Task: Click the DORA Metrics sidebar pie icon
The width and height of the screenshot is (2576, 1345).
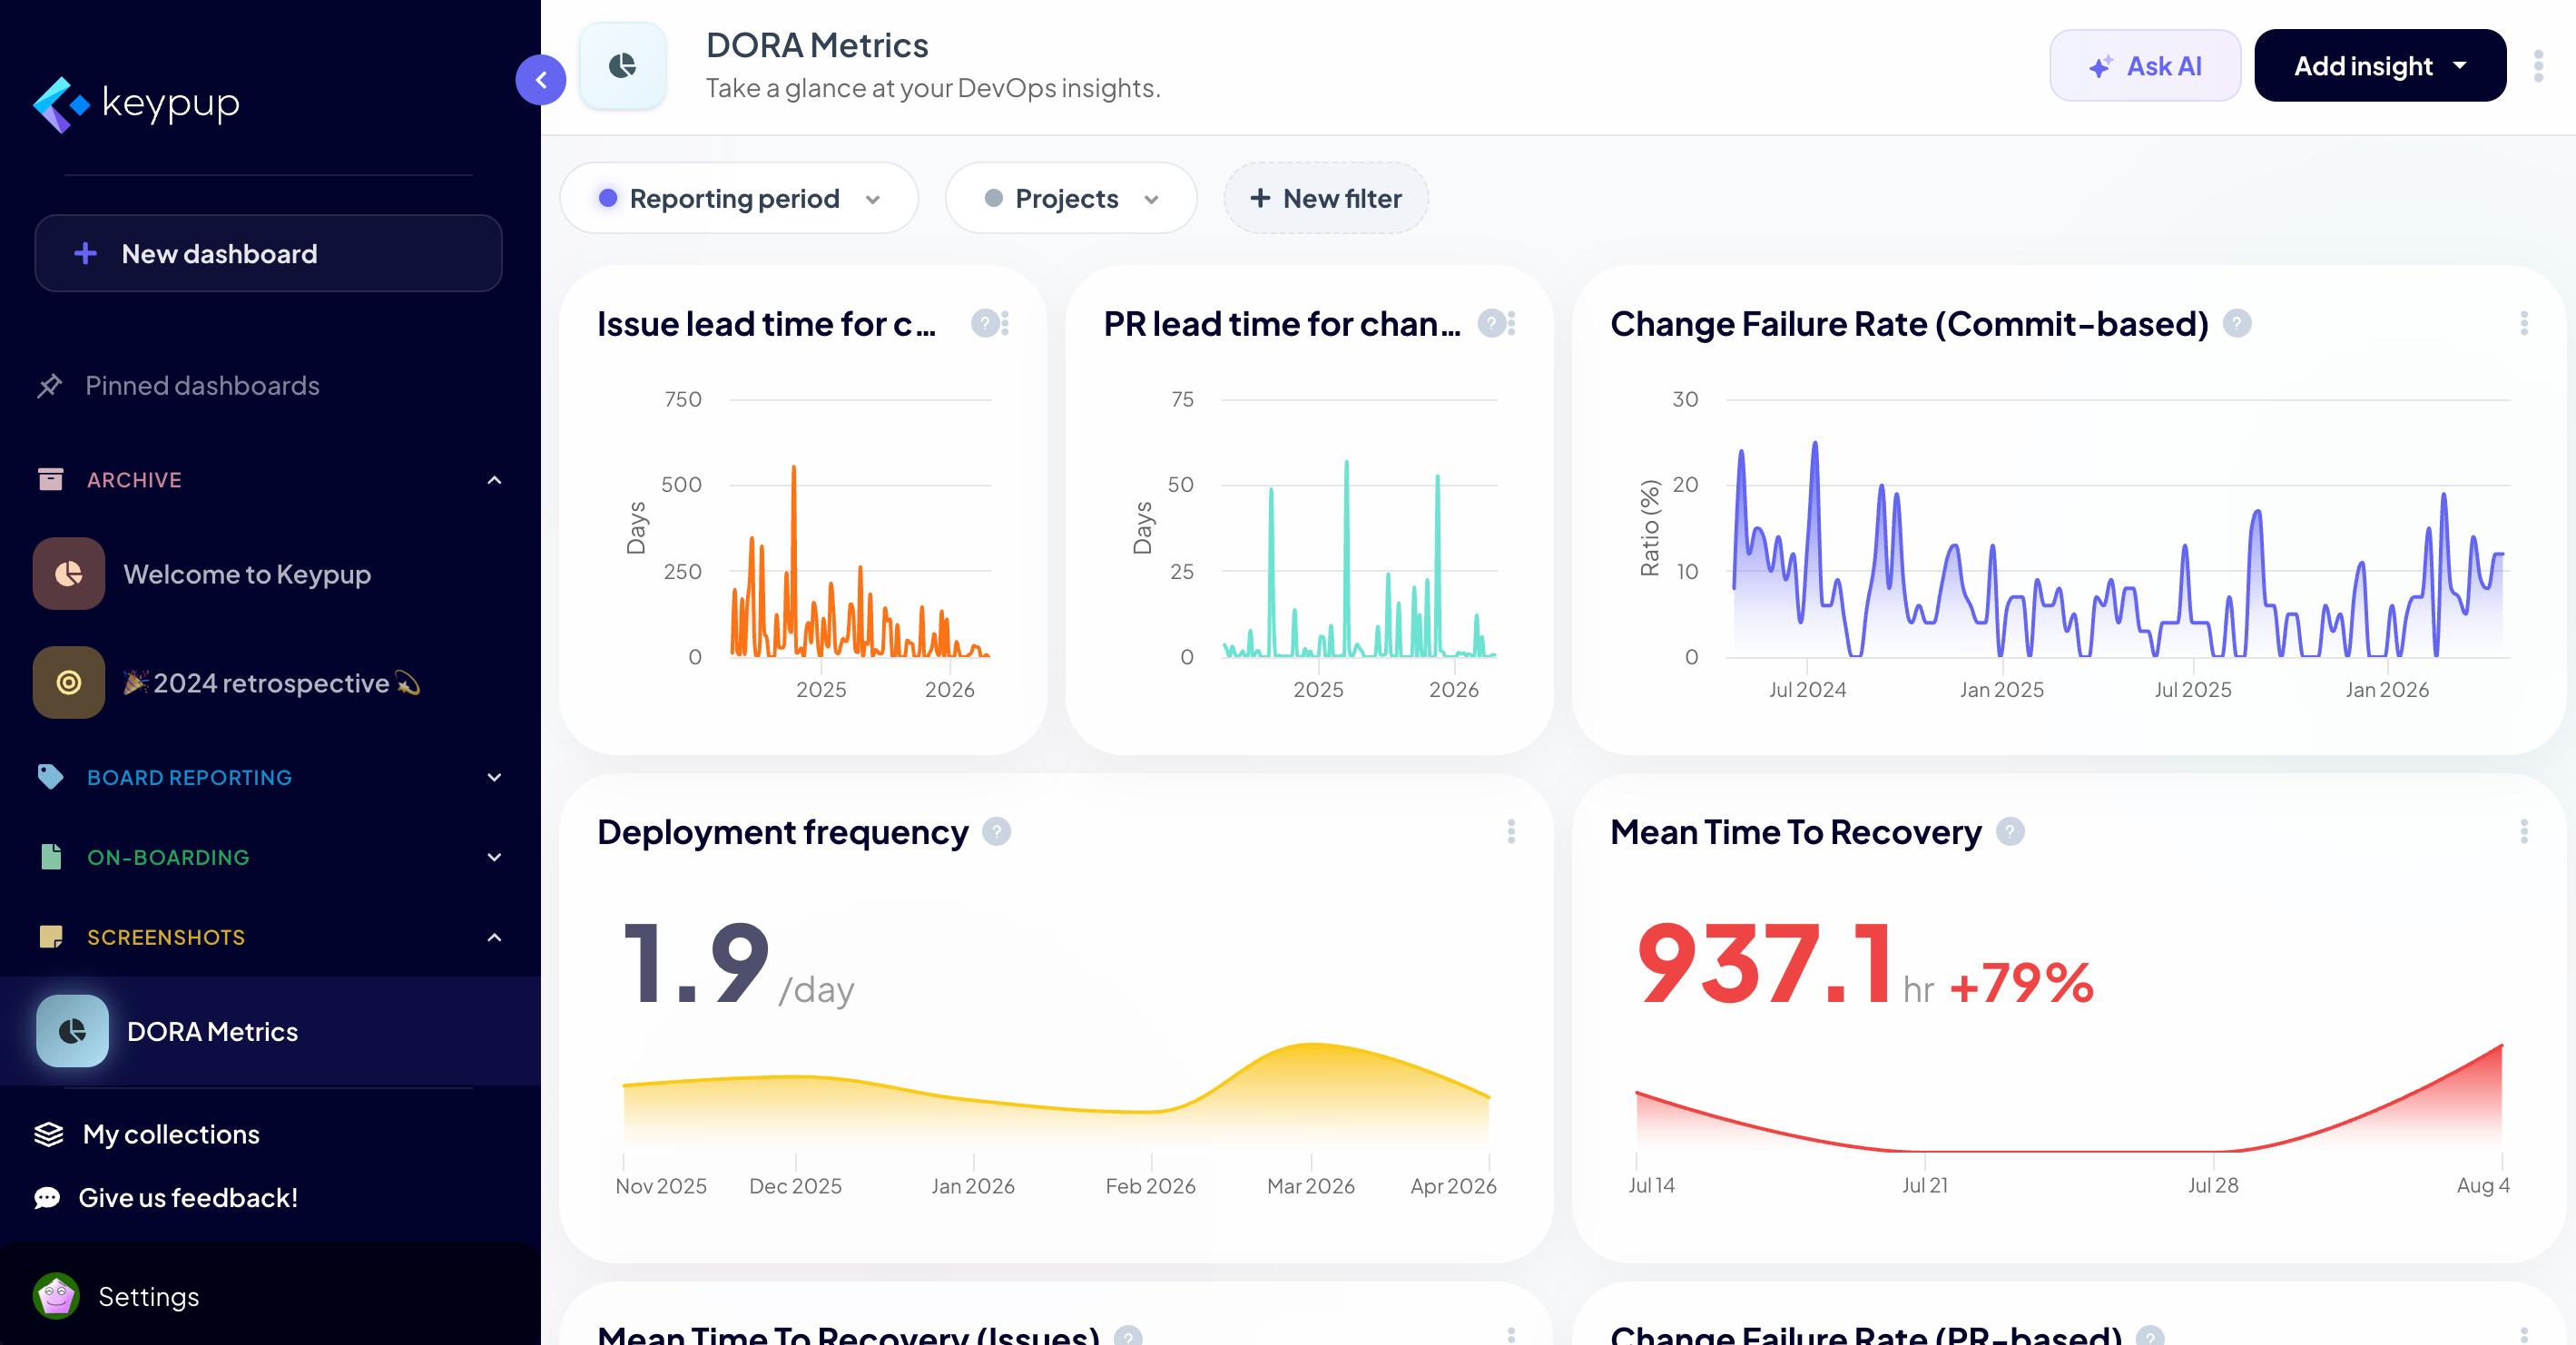Action: pyautogui.click(x=73, y=1031)
